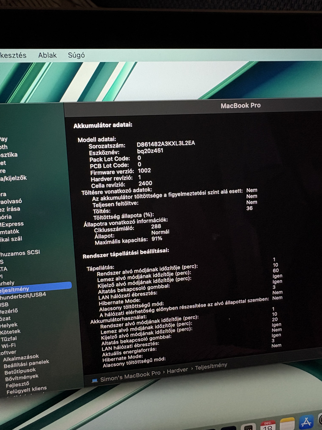This screenshot has width=322, height=430.
Task: Select the Kamera sidebar entry
Action: (x=3, y=194)
